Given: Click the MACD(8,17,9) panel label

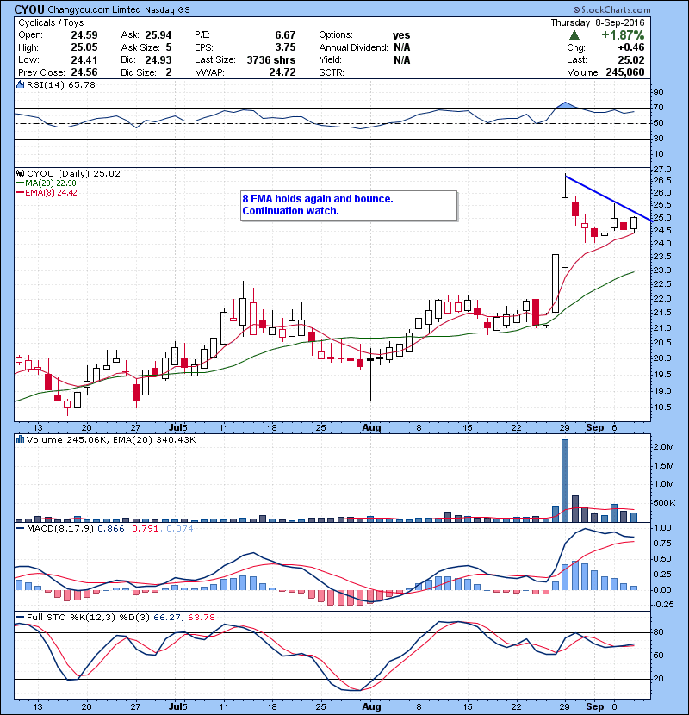Looking at the screenshot, I should pyautogui.click(x=60, y=529).
